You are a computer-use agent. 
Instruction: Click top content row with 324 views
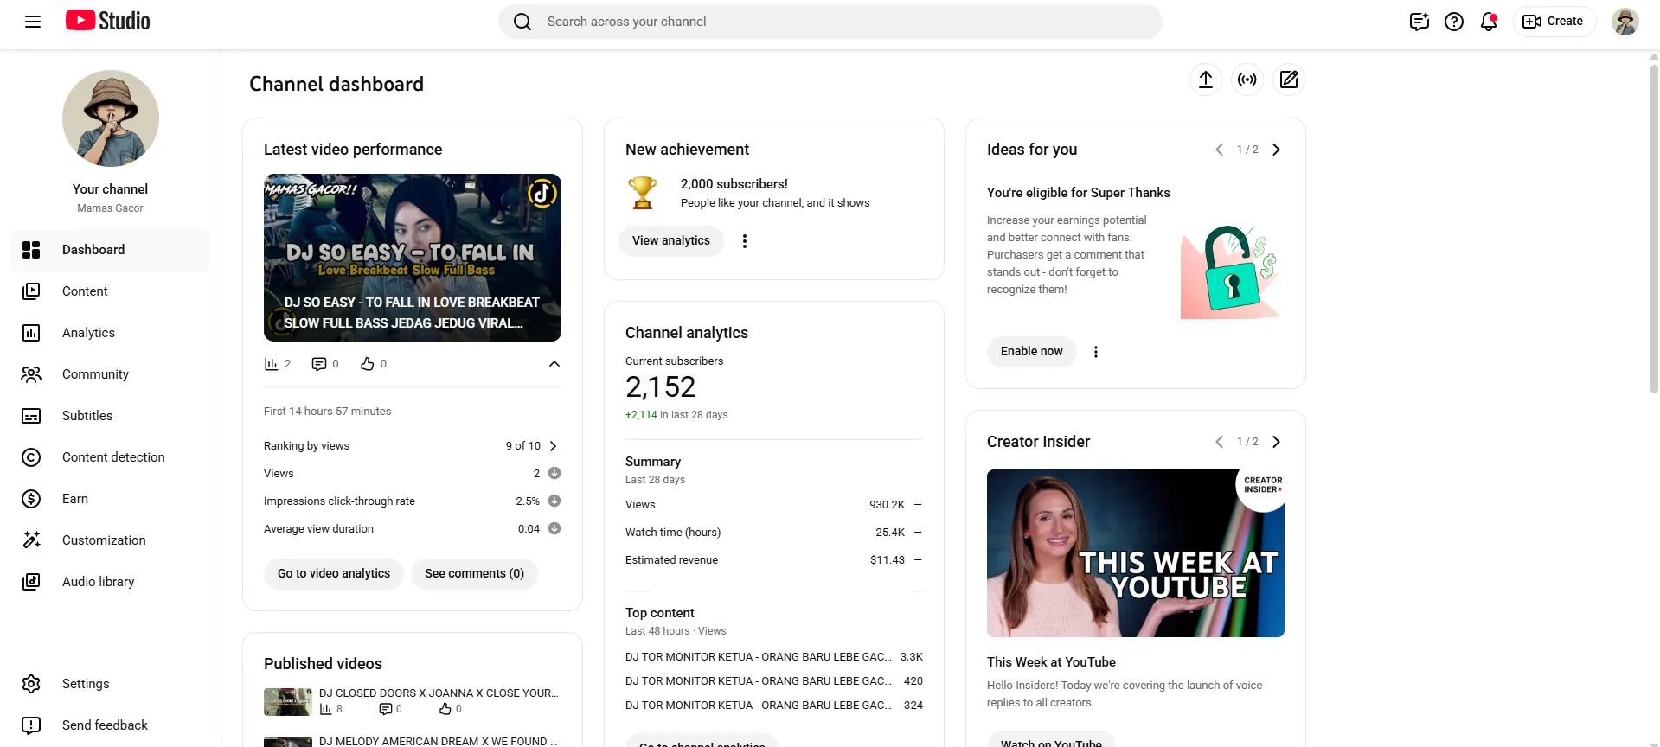774,705
